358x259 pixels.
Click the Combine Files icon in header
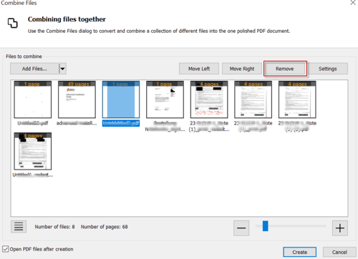tap(12, 23)
